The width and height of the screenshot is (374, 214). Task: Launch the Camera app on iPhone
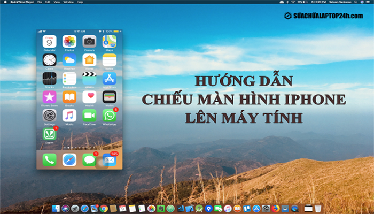point(89,42)
